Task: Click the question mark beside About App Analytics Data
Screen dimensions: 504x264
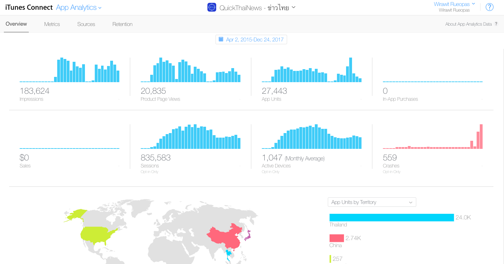Action: (x=496, y=24)
